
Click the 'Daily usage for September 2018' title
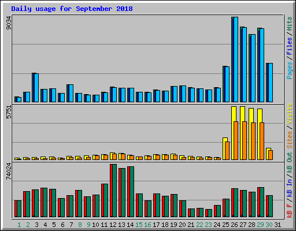[72, 9]
